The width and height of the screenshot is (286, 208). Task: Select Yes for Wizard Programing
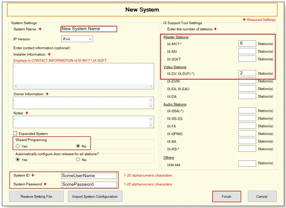[18, 146]
